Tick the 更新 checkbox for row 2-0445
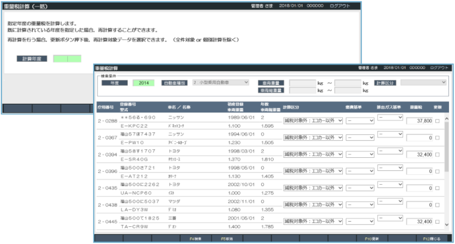Viewport: 455px width, 244px height. click(437, 222)
